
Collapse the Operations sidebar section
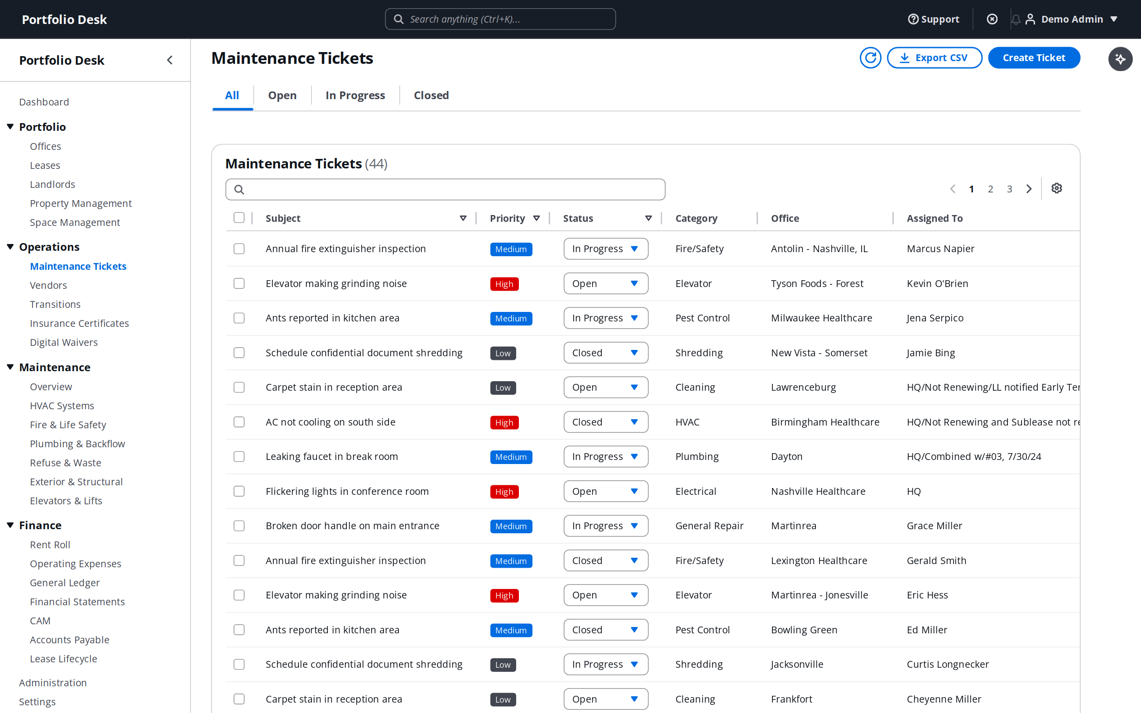click(10, 247)
